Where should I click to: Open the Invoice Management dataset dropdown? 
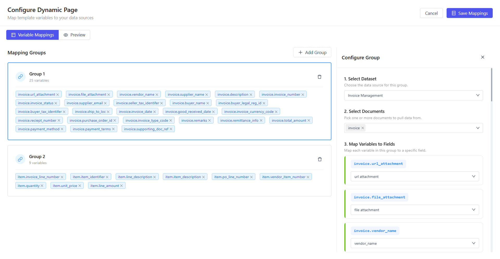point(413,95)
